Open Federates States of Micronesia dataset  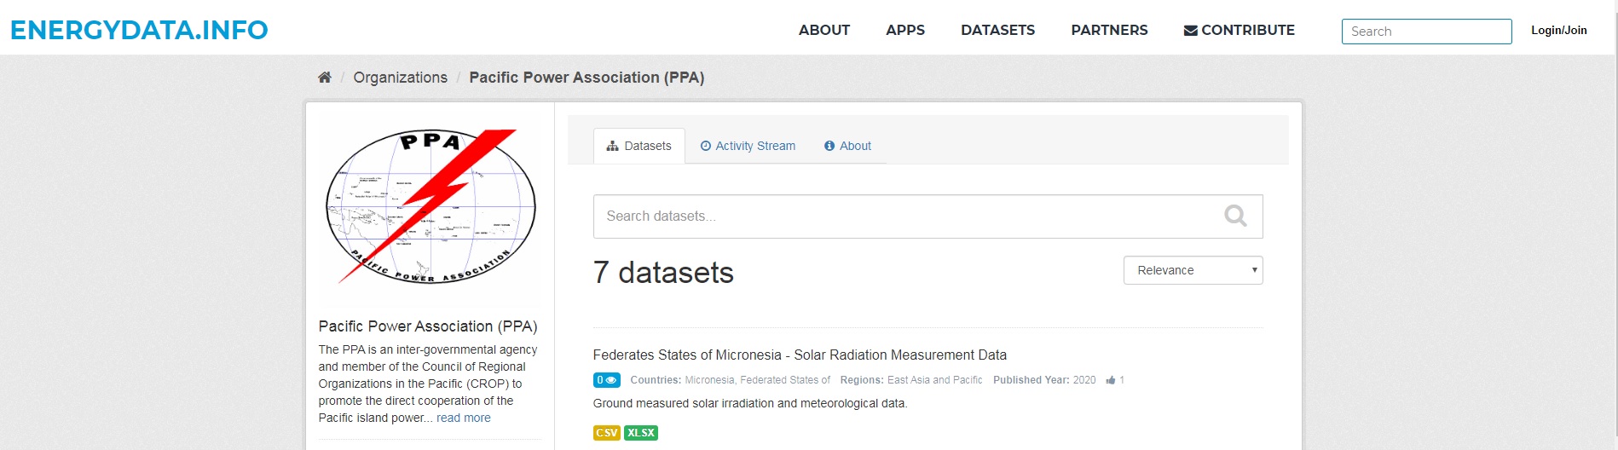tap(800, 355)
